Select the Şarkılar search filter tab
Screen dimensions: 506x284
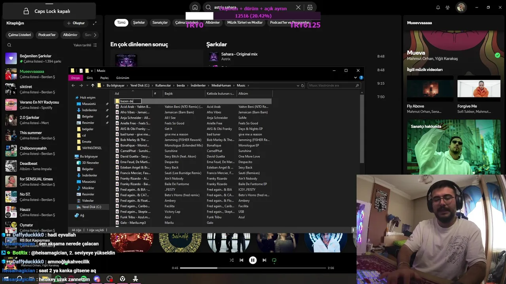point(139,22)
